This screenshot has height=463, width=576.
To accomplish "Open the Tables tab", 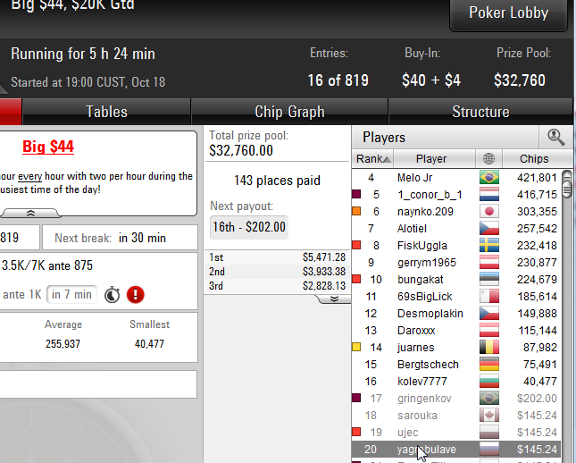I will click(106, 112).
